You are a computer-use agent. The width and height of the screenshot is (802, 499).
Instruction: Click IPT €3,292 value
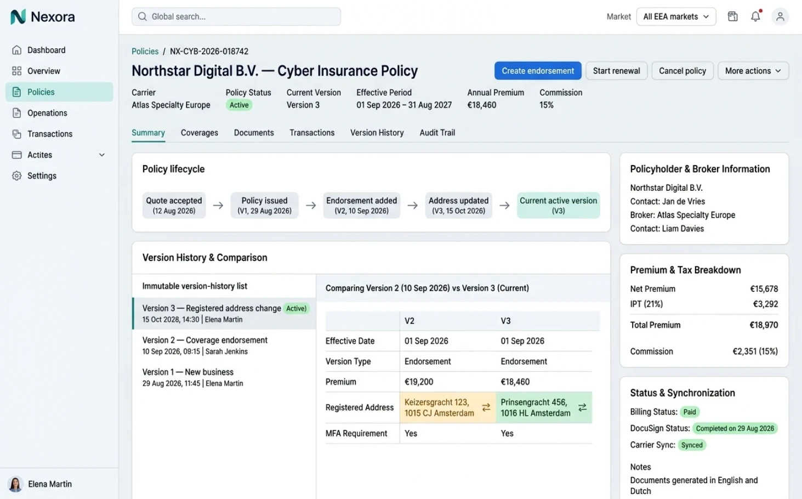click(x=765, y=304)
